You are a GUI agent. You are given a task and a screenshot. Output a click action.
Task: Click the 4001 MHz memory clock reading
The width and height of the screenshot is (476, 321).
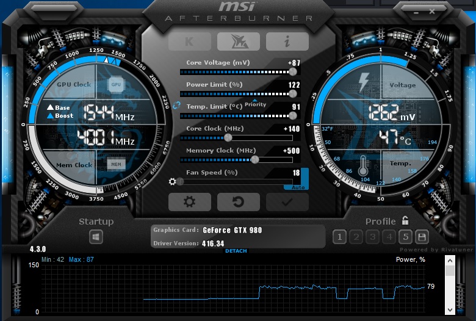tap(106, 137)
